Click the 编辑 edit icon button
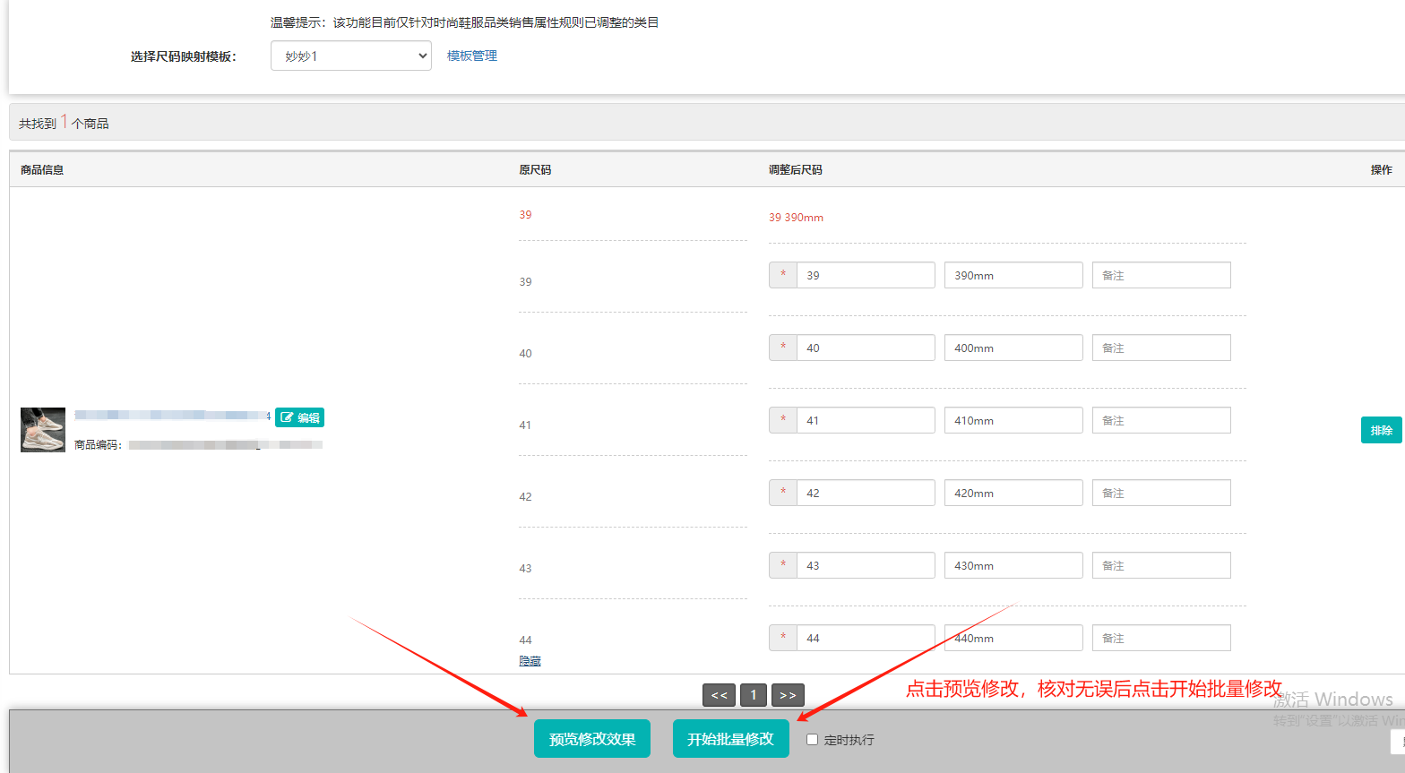The image size is (1405, 773). pyautogui.click(x=299, y=417)
